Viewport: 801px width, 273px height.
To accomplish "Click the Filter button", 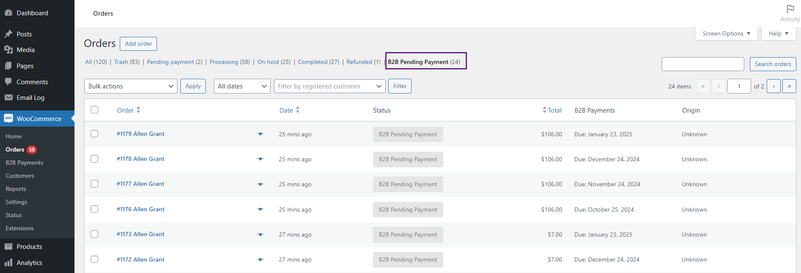I will 400,86.
